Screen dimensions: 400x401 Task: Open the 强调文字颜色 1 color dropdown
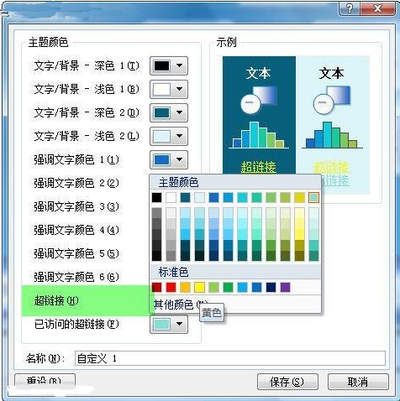(x=169, y=159)
